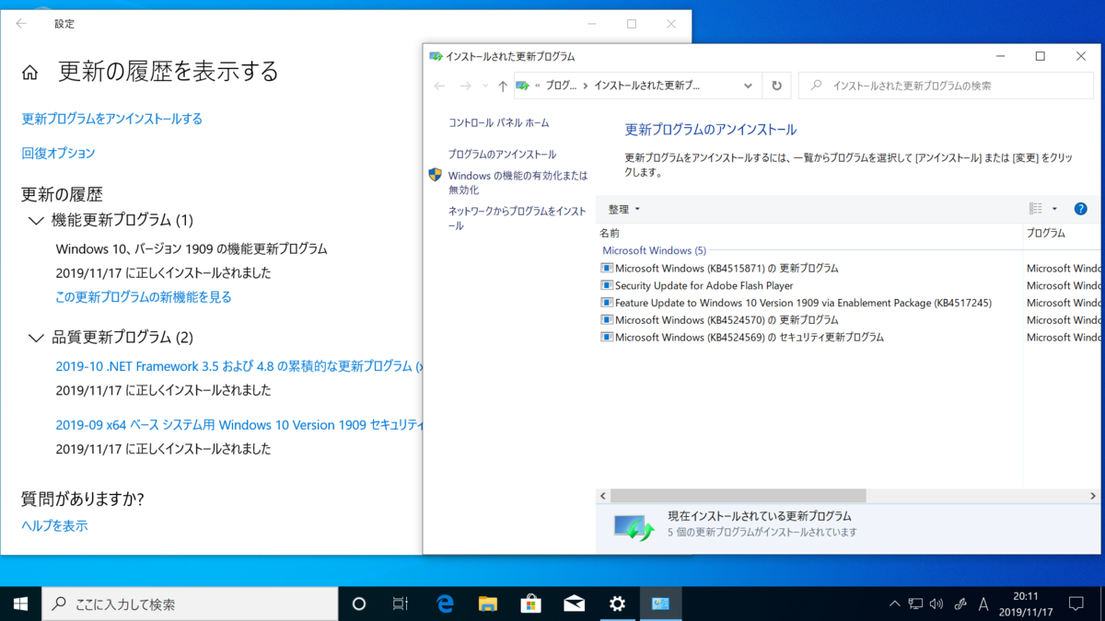
Task: Open 2019-10 .NET Framework 3.5 および 4.8 update link
Action: coord(238,366)
